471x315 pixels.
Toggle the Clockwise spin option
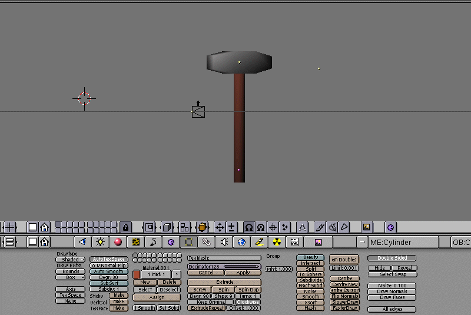248,302
